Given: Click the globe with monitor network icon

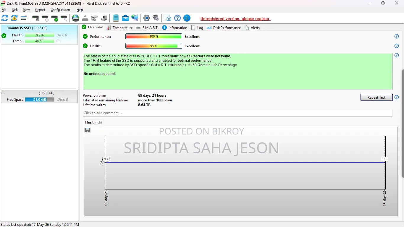Looking at the screenshot, I should [x=135, y=18].
